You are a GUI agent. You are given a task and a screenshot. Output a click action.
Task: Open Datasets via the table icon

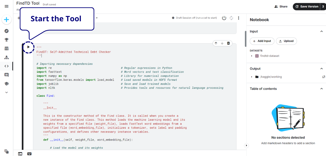7,49
